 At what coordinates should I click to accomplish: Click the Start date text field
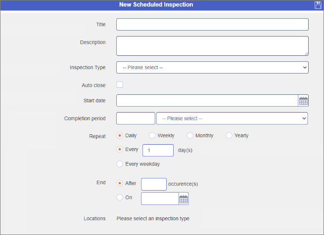207,101
